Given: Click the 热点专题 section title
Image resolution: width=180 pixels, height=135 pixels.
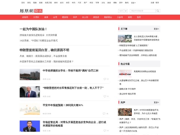Looking at the screenshot, I should (x=125, y=64).
